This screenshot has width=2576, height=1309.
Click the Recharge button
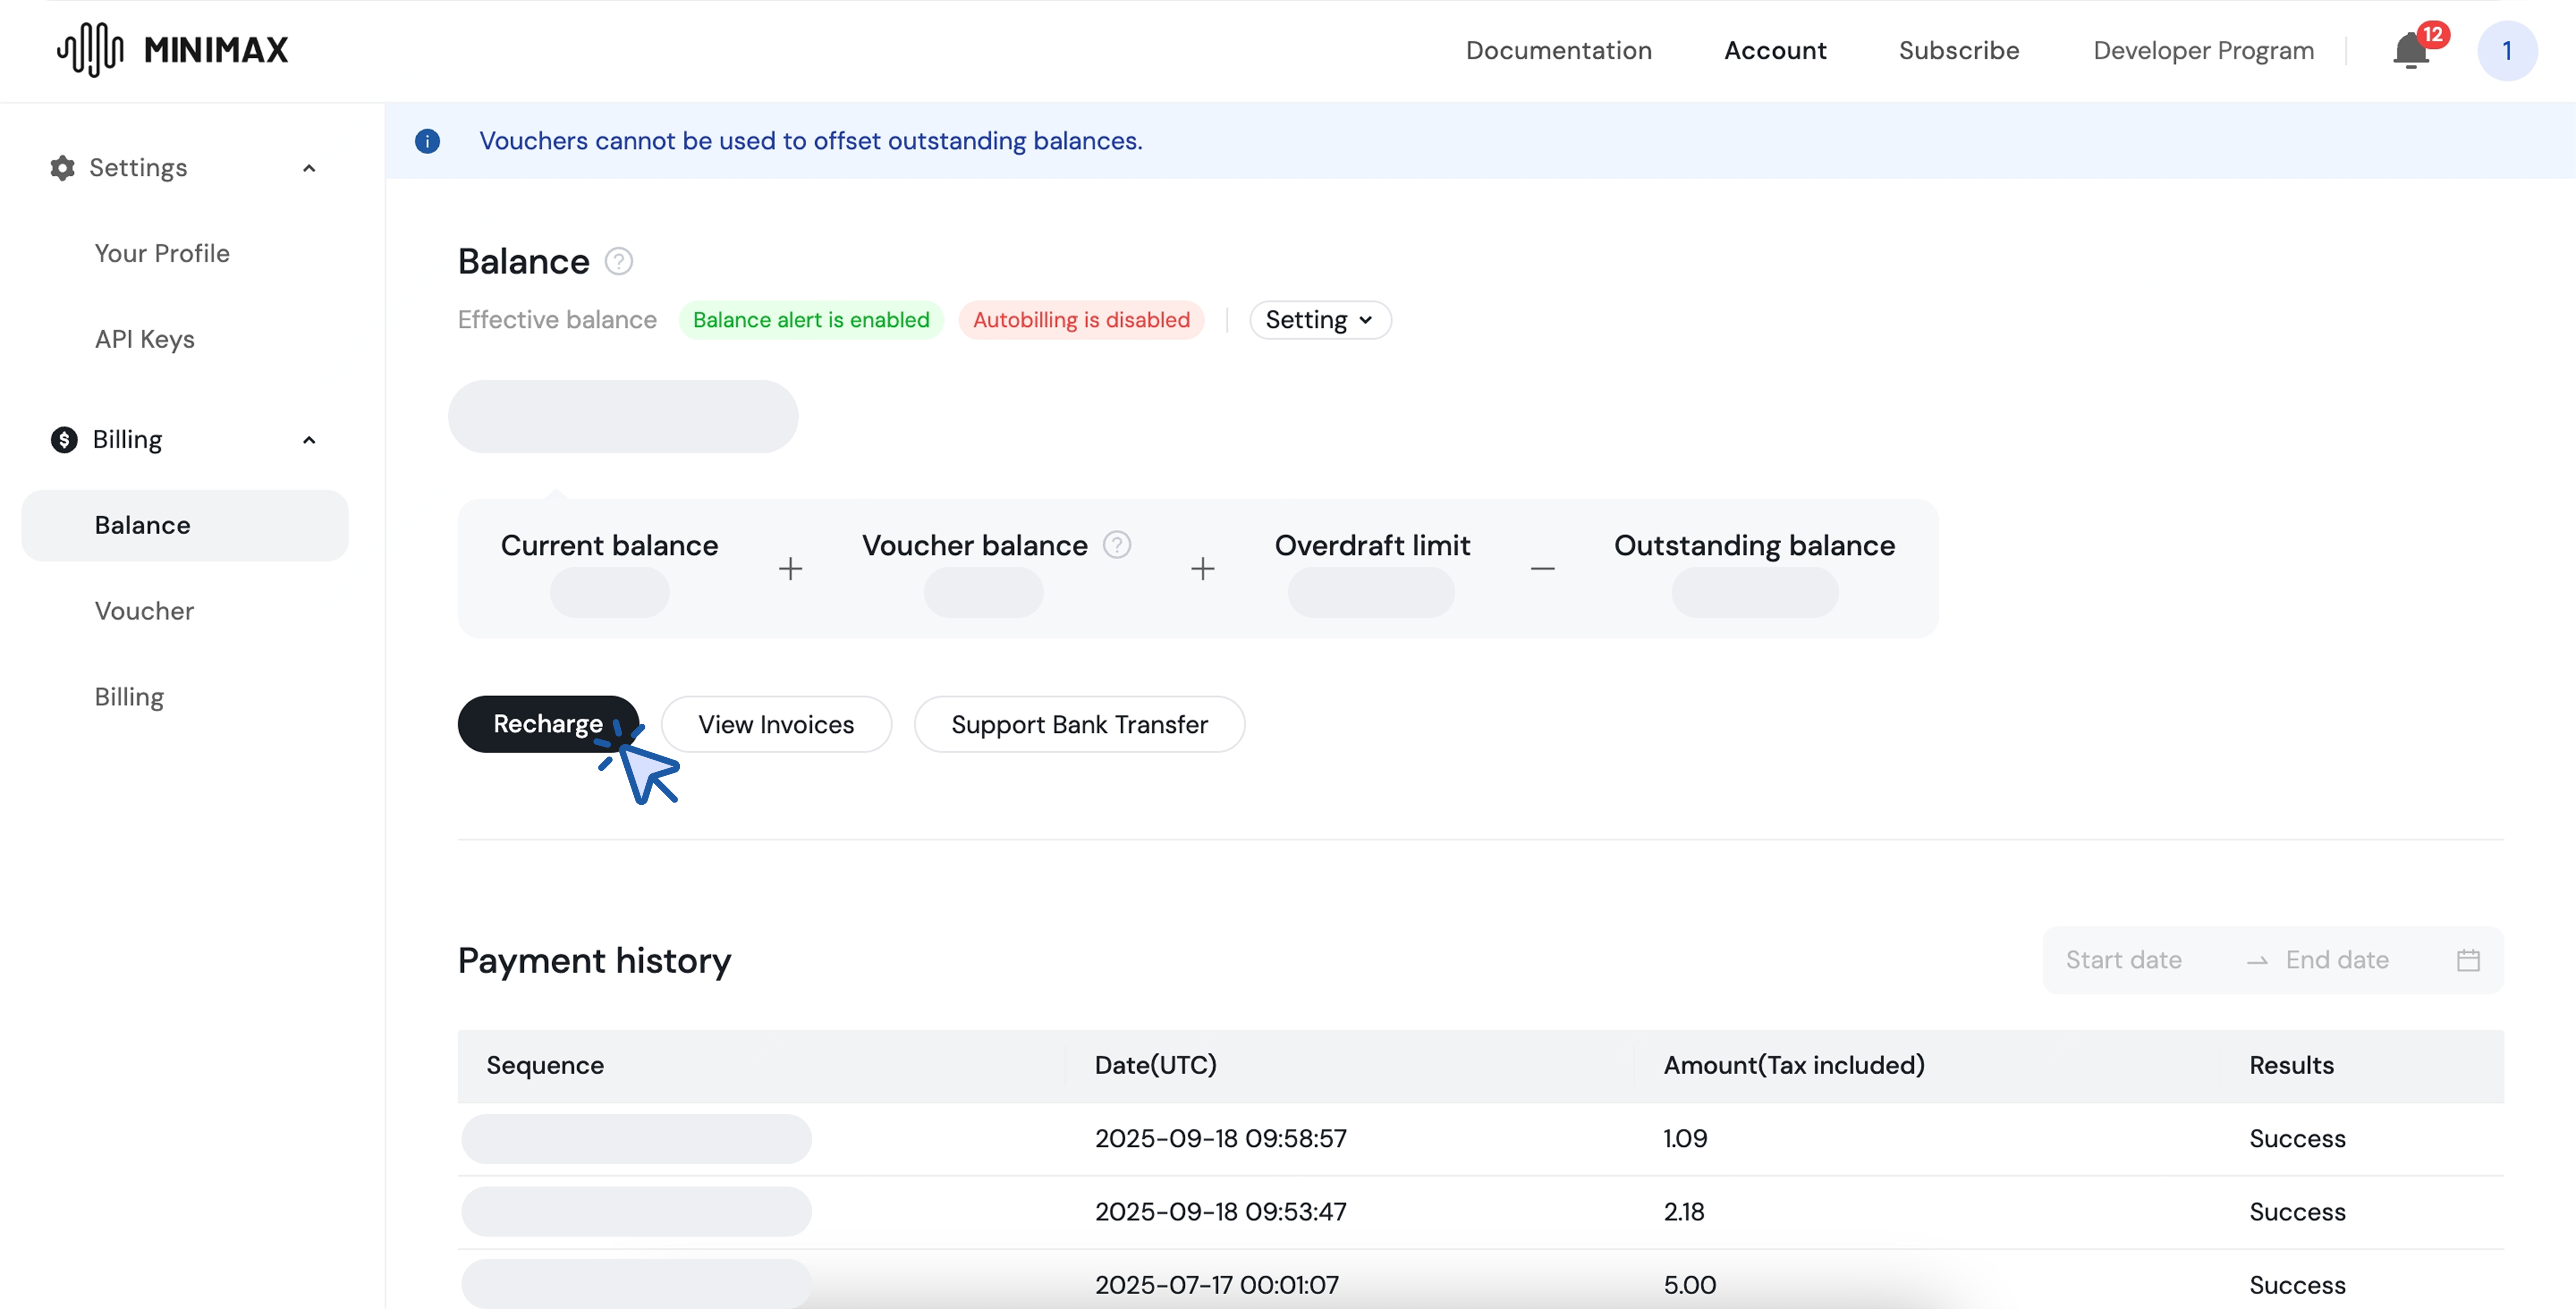547,724
